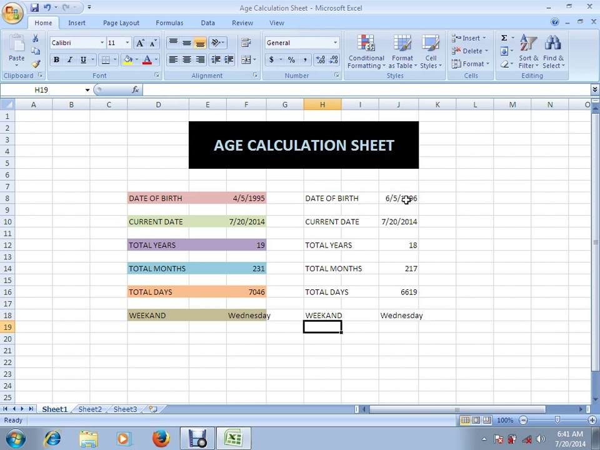Switch to Sheet2 worksheet tab
This screenshot has width=600, height=450.
[x=90, y=409]
